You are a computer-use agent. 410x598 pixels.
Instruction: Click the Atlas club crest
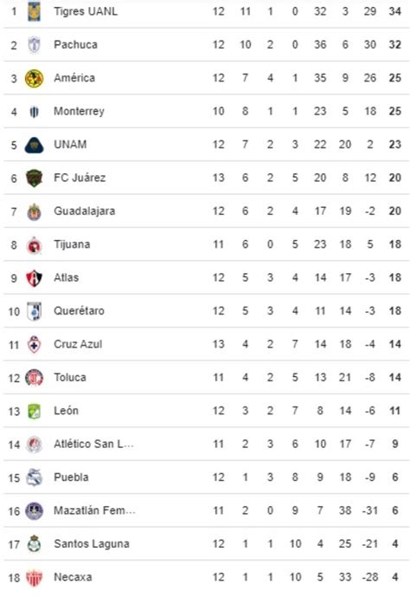(x=35, y=278)
